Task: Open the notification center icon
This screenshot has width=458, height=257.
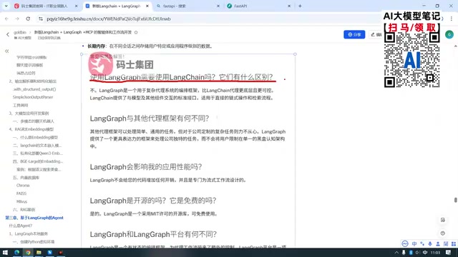Action: [449, 252]
